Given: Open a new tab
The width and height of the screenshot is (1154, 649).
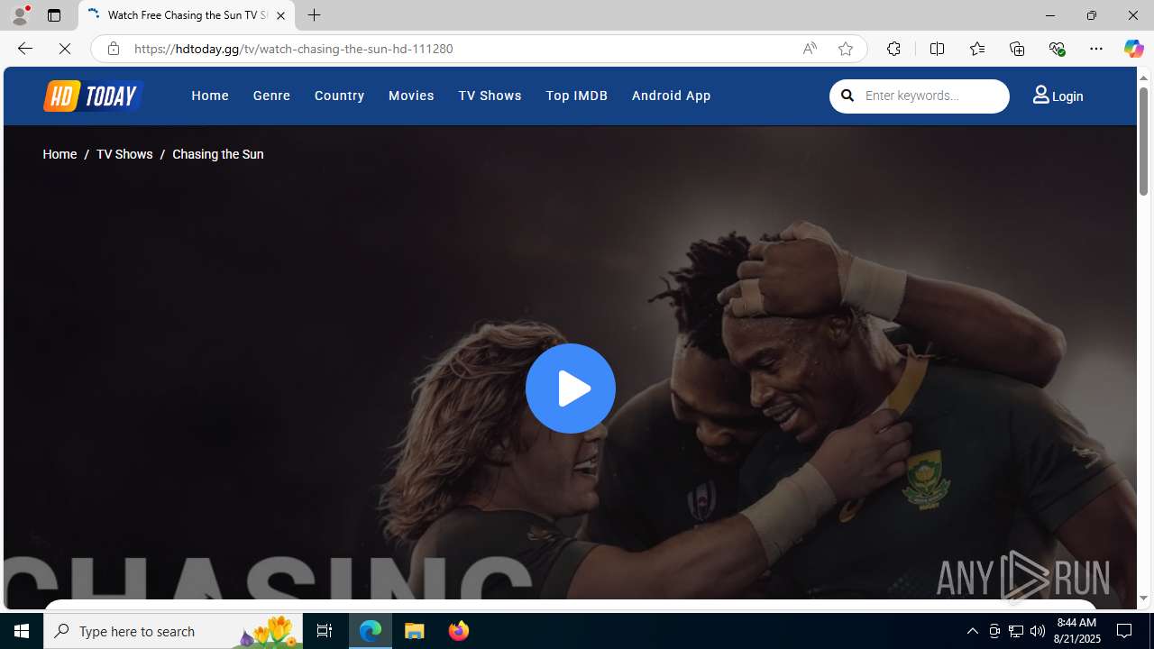Looking at the screenshot, I should pos(315,15).
